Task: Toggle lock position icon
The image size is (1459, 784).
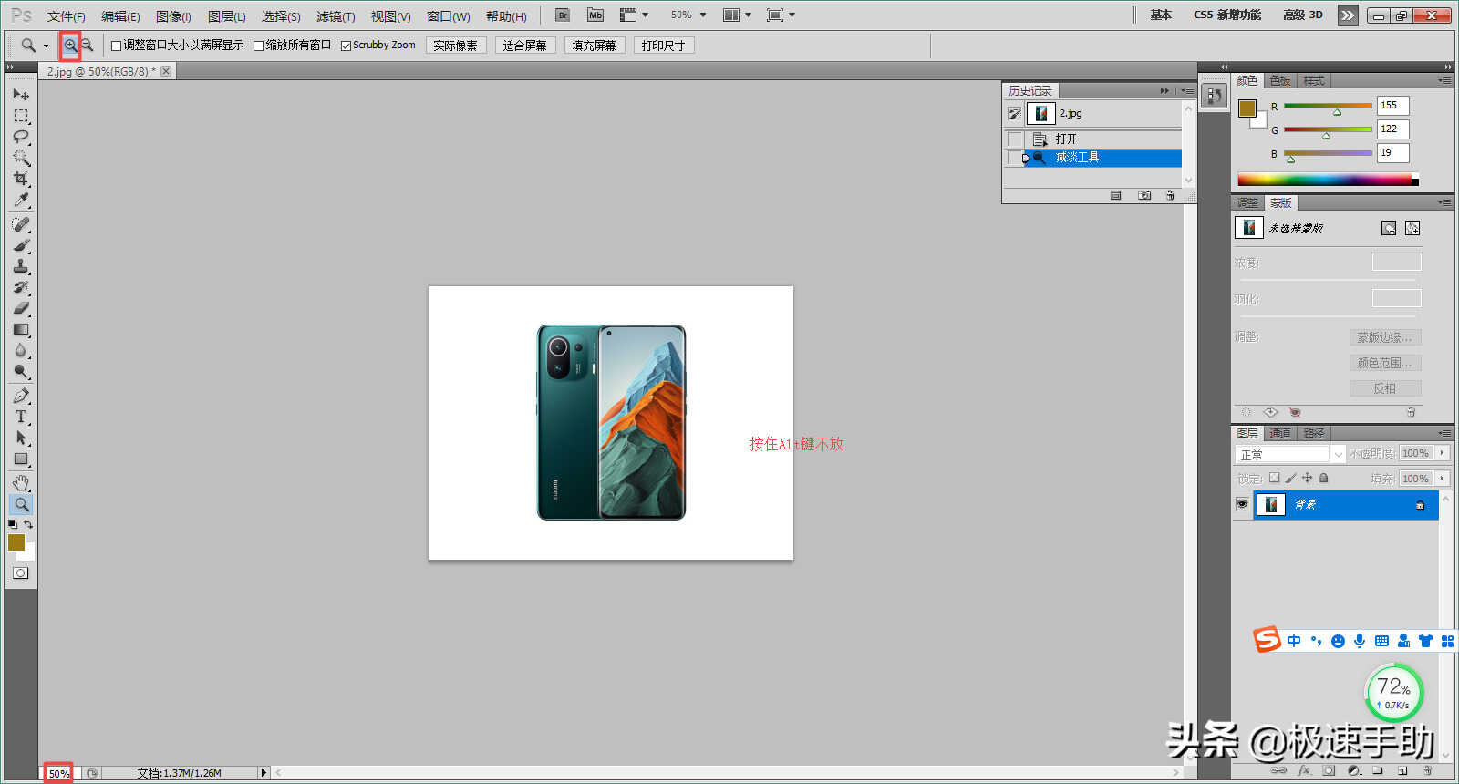Action: pyautogui.click(x=1307, y=478)
